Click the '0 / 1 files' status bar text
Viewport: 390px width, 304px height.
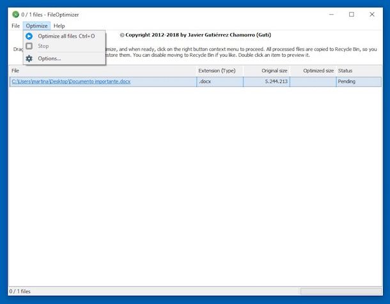[x=20, y=291]
